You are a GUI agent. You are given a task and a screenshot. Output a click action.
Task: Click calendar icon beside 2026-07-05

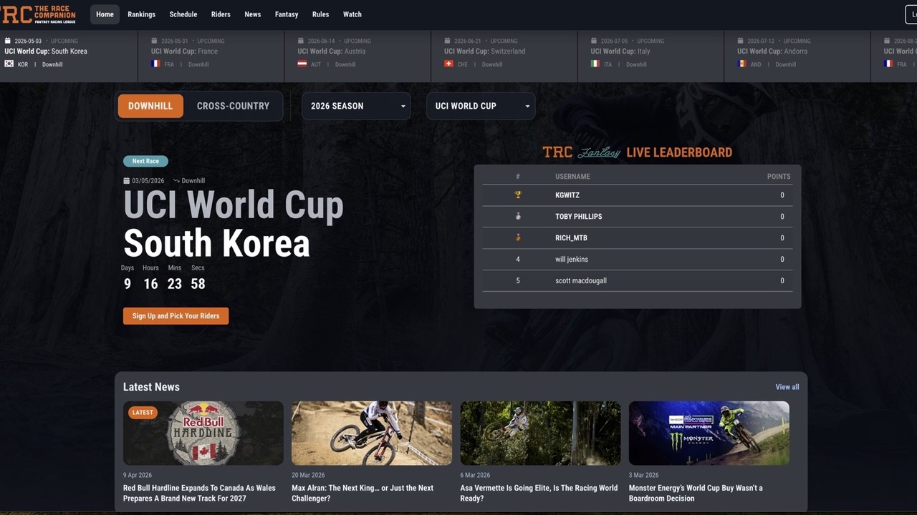[594, 41]
